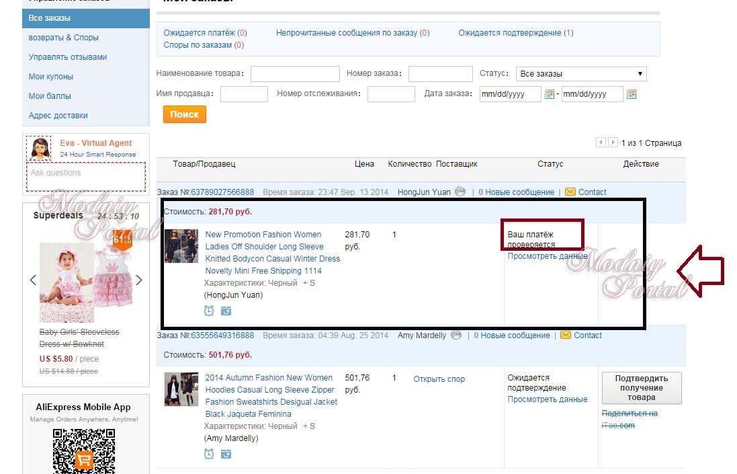Click the baby girl dress Superdeals image
Viewport: 737px width, 474px height.
86,282
